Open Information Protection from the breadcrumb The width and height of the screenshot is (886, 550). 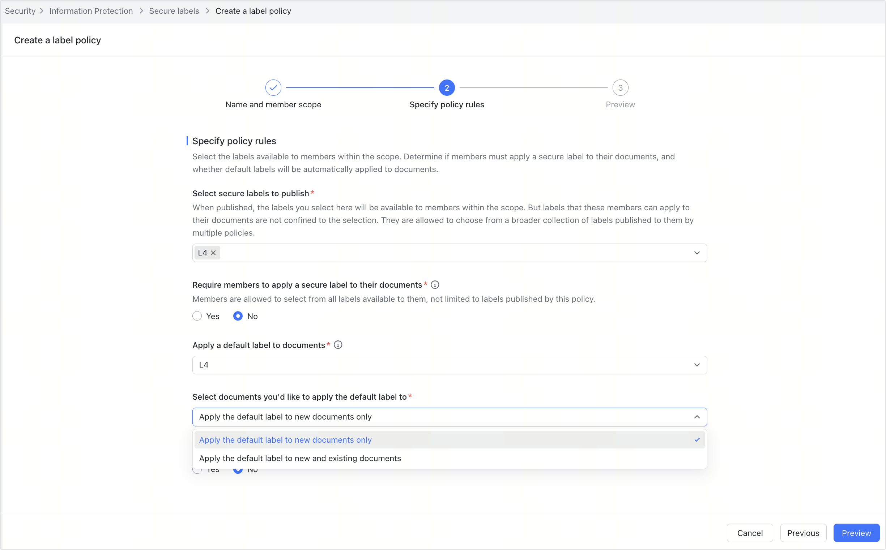pyautogui.click(x=91, y=11)
